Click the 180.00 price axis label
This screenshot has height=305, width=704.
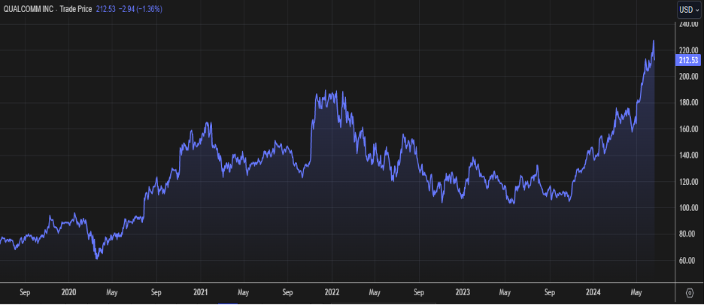(x=689, y=103)
